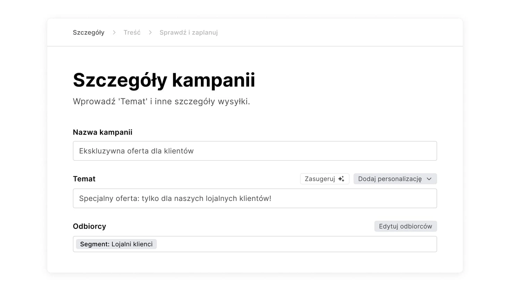Screen dimensions: 510x291
Task: Click the Szczegóły kampanii heading
Action: [164, 80]
